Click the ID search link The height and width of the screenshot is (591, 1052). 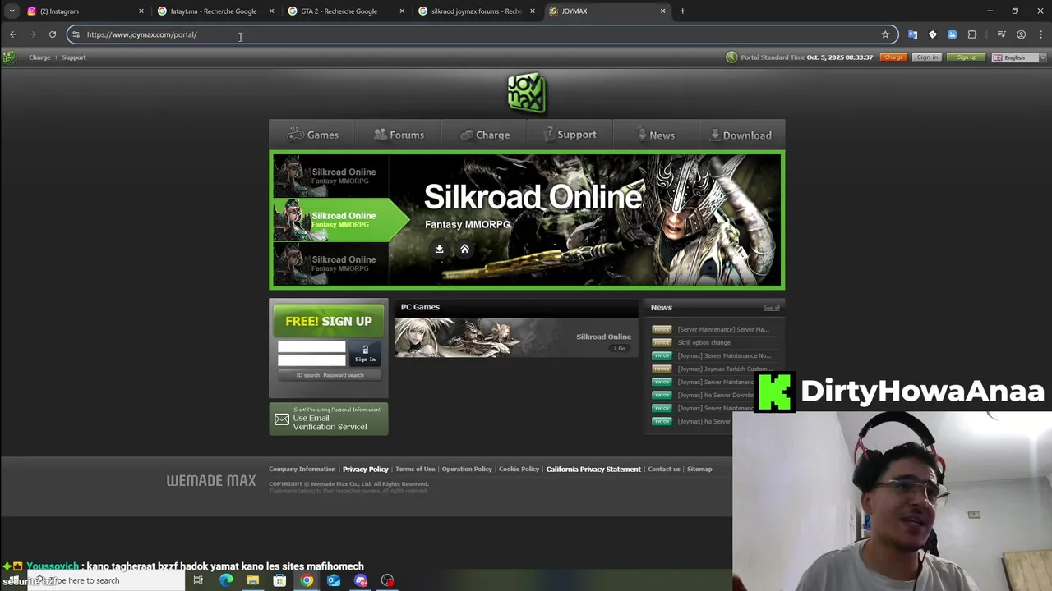pos(307,375)
